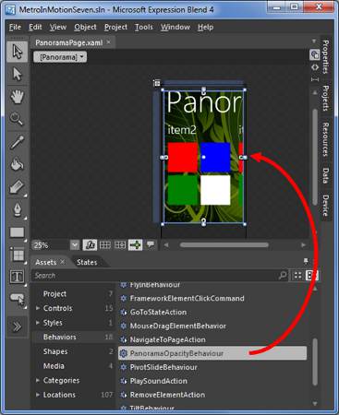Select the Selection arrow tool
The height and width of the screenshot is (415, 339).
18,52
